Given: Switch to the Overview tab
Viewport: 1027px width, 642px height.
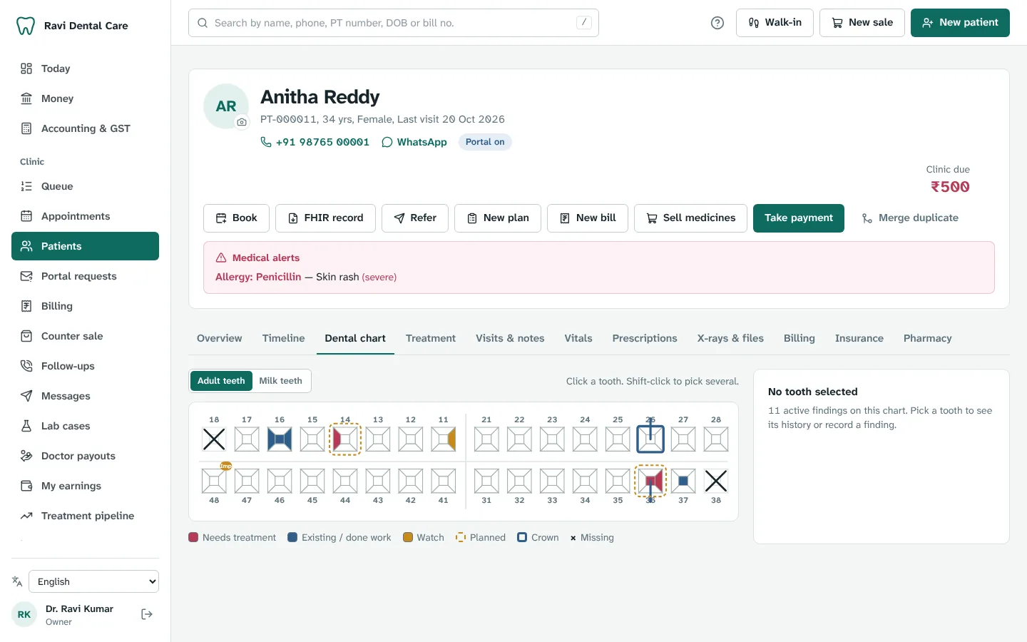Looking at the screenshot, I should [220, 338].
